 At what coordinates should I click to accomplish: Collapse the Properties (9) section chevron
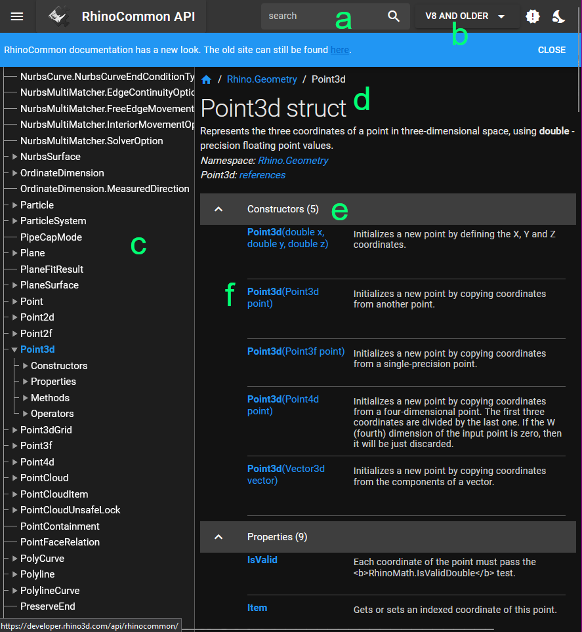pos(219,537)
